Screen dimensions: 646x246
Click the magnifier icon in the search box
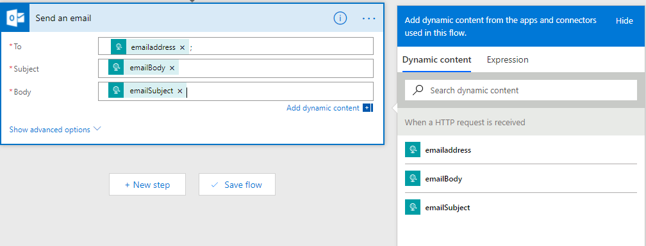coord(418,90)
